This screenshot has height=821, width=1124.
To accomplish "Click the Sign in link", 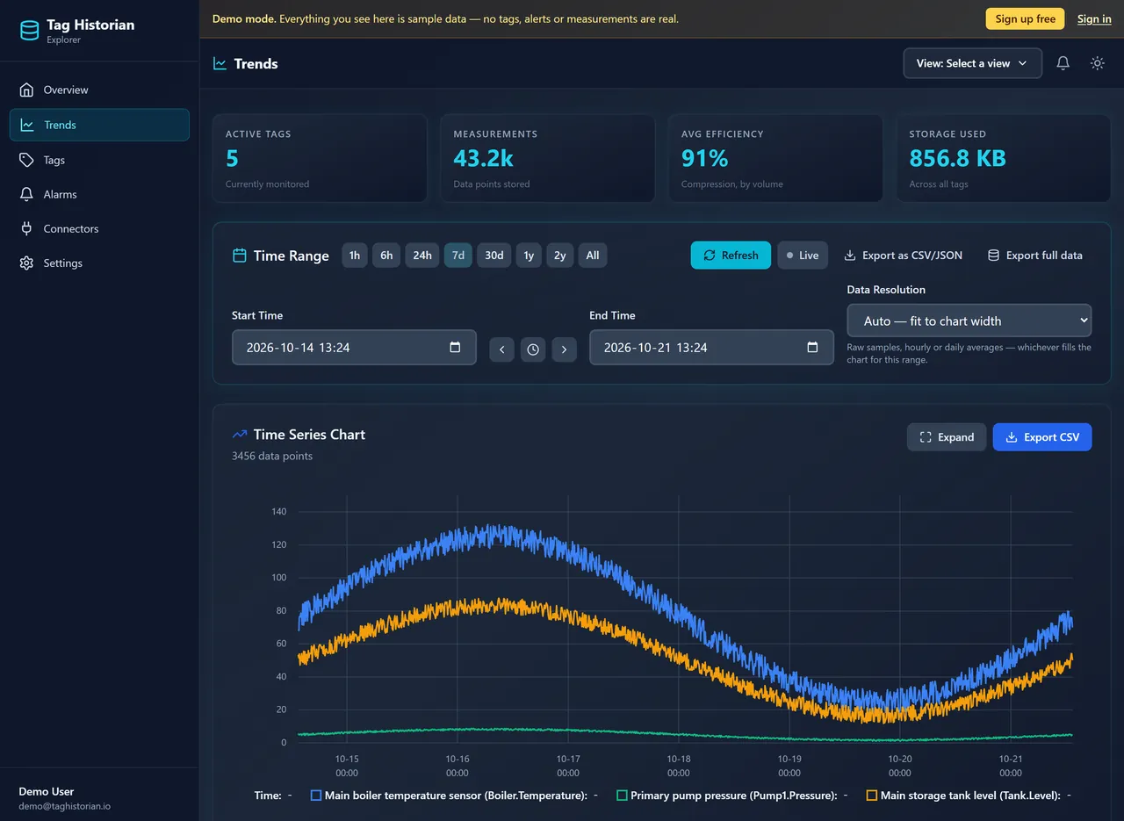I will coord(1094,18).
